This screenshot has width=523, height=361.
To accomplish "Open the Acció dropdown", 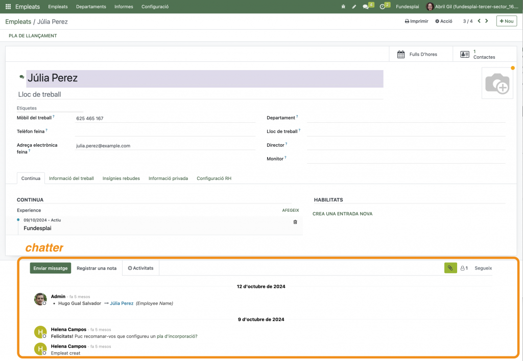I will (444, 21).
